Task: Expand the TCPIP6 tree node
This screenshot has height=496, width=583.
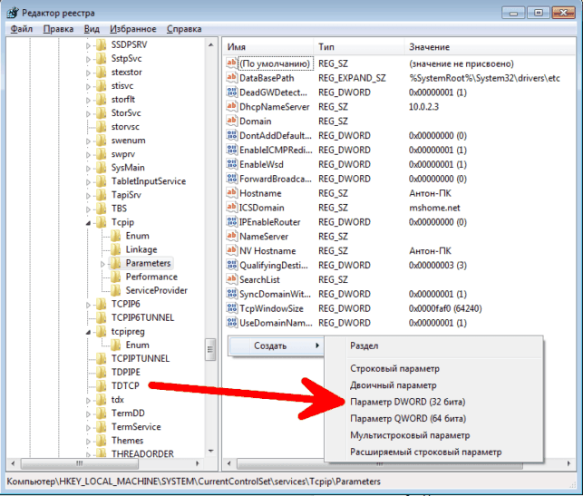Action: (x=88, y=305)
